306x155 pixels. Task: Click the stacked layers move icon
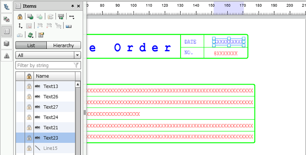click(x=50, y=16)
